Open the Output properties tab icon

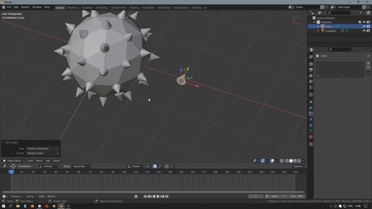(311, 70)
